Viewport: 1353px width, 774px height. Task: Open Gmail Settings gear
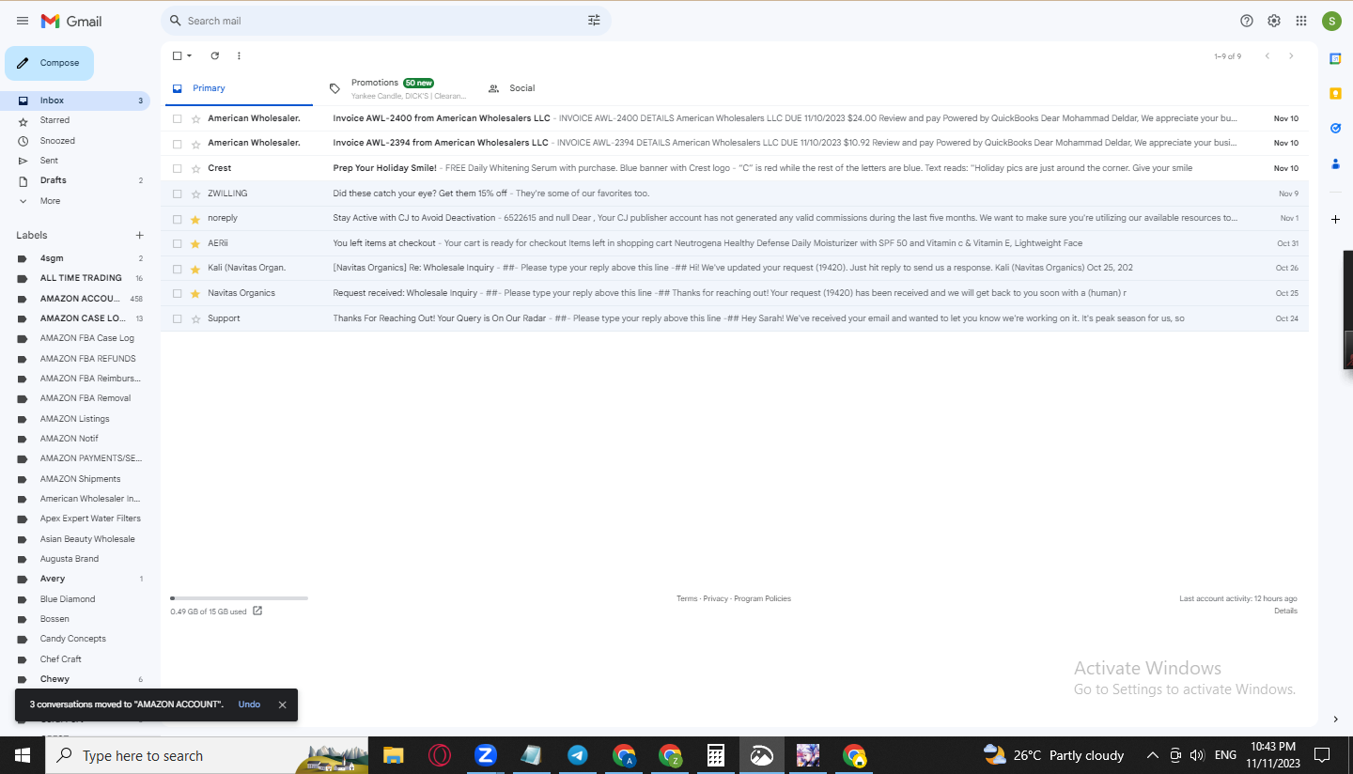click(x=1274, y=21)
